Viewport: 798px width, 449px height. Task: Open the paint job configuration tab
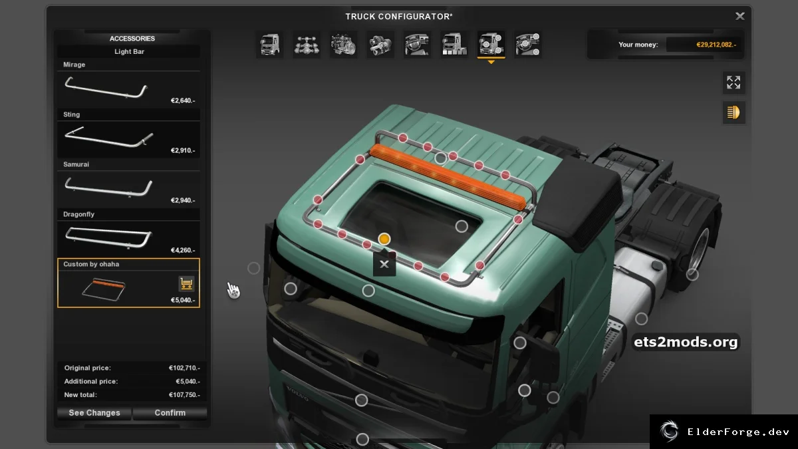[x=454, y=45]
